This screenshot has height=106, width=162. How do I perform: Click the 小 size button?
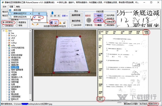click(51, 16)
